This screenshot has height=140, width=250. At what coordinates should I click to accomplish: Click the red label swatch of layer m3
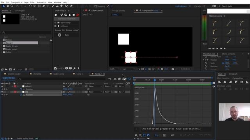click(15, 92)
